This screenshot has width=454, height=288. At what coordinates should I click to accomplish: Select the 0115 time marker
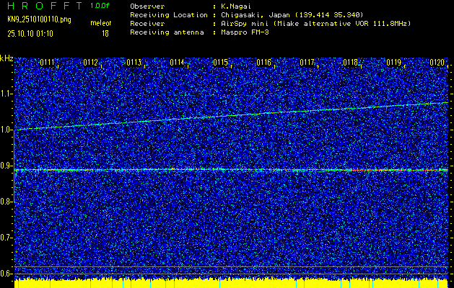click(221, 63)
